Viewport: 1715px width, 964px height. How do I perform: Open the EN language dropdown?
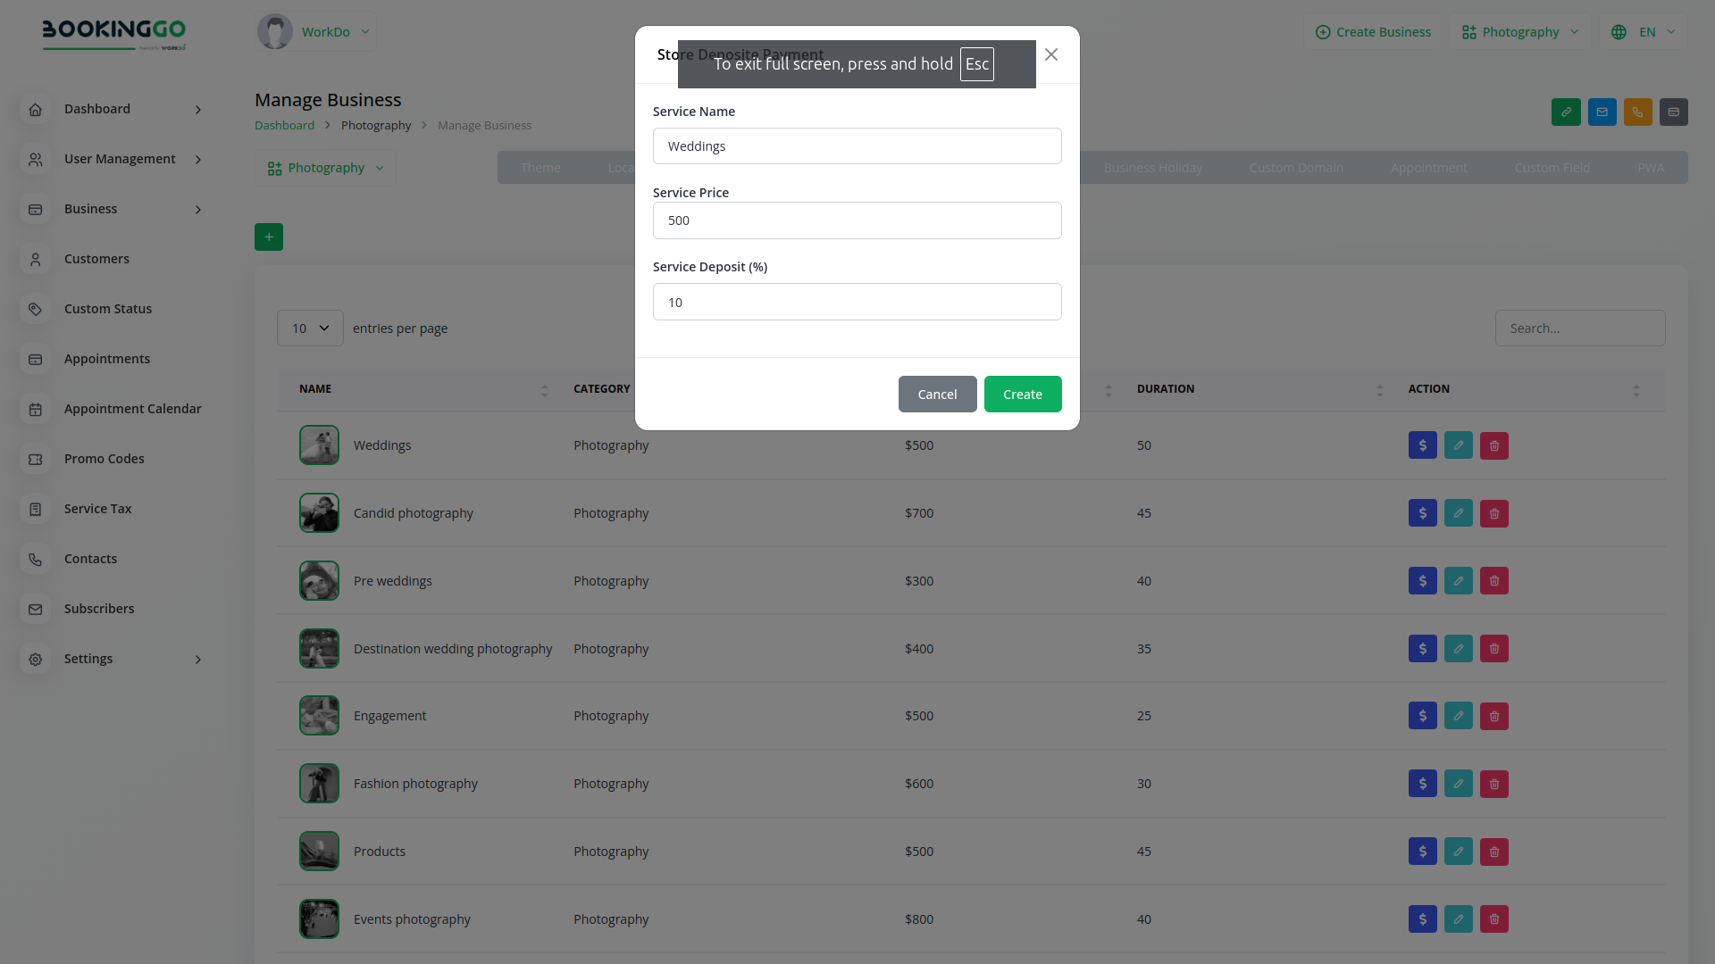pos(1646,32)
